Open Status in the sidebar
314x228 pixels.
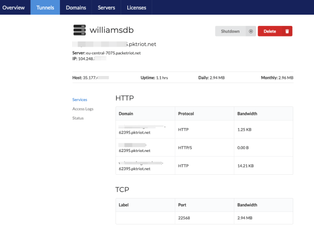pos(78,118)
